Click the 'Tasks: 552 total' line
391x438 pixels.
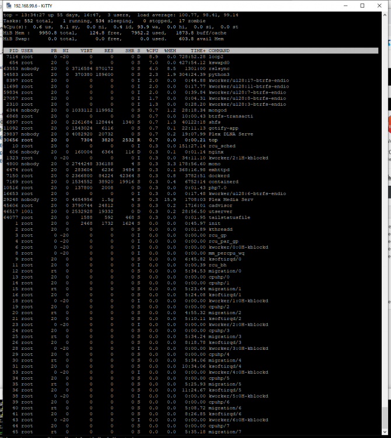tap(104, 21)
